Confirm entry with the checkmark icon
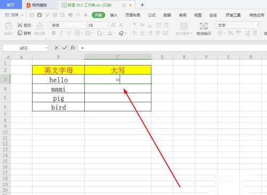This screenshot has width=267, height=195. coord(65,47)
